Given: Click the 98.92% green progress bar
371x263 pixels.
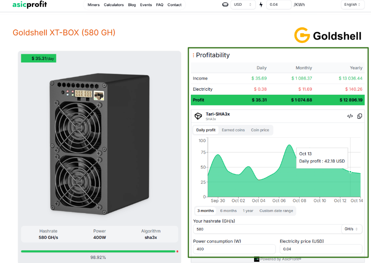Looking at the screenshot, I should coord(98,252).
